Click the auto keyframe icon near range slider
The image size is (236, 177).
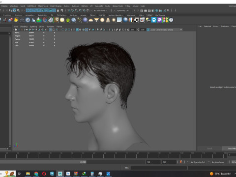[x=181, y=162]
